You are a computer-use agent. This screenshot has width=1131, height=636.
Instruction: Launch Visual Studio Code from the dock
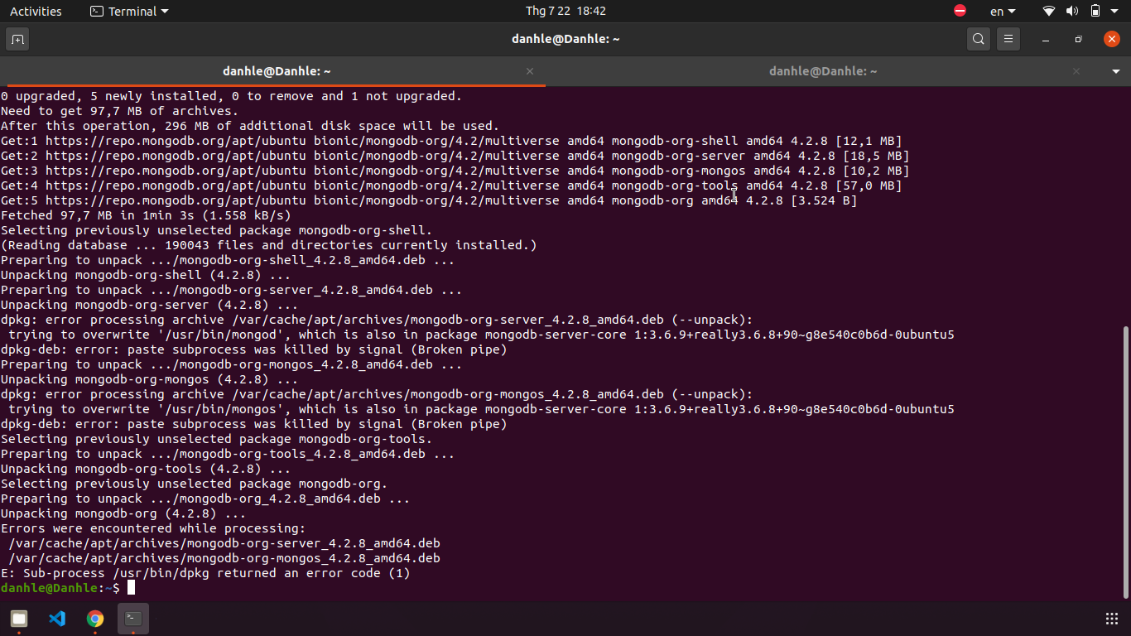pos(56,619)
